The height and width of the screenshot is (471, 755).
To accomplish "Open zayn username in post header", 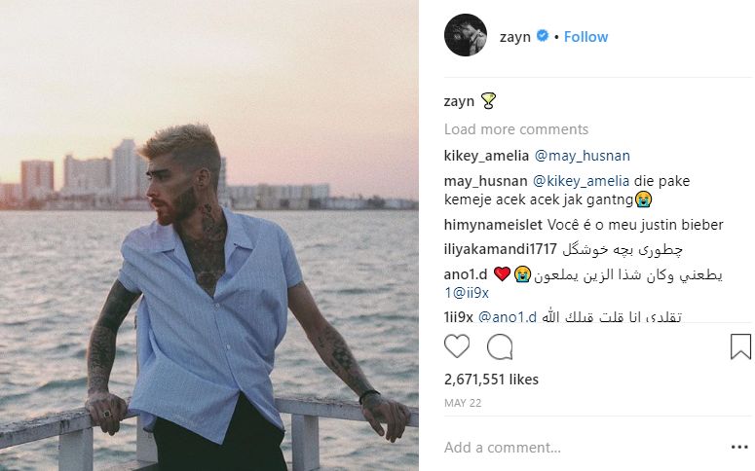I will (514, 37).
